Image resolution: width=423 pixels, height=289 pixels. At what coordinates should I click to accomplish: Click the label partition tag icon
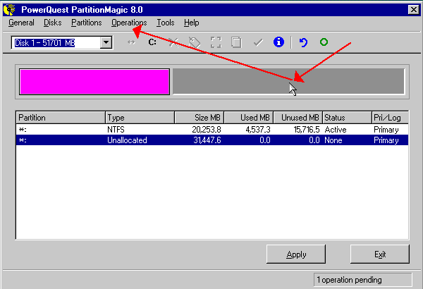[x=195, y=42]
